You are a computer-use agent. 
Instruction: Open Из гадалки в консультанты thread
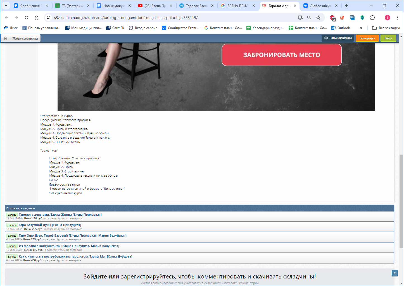point(69,246)
